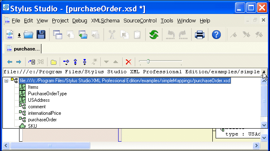Select the internationalPrice element in tree
Screen dimensions: 270x151
pos(45,113)
